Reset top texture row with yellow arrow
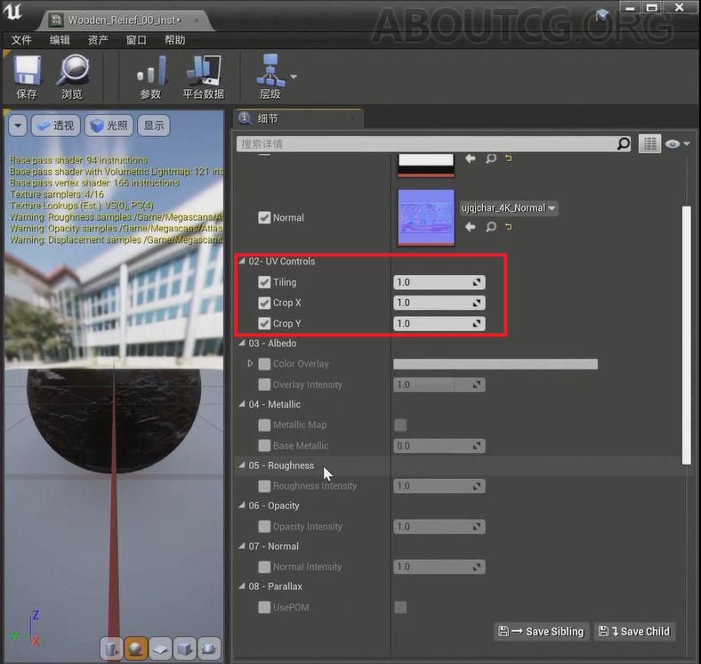This screenshot has height=664, width=701. click(x=508, y=158)
